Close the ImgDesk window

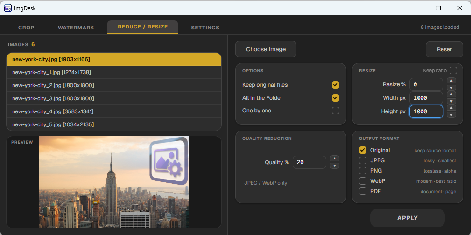[460, 8]
